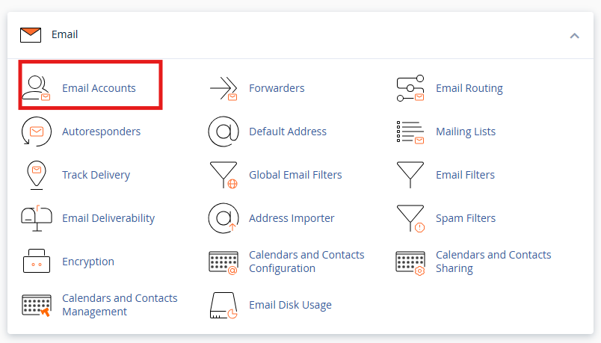Viewport: 601px width, 343px height.
Task: Select the Autoresponders envelope icon
Action: point(36,132)
